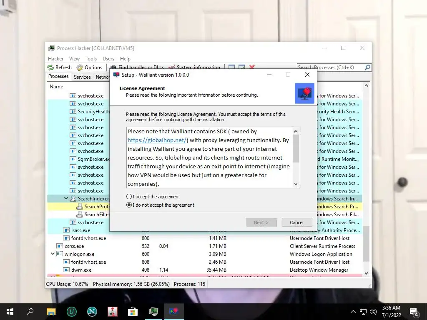This screenshot has width=427, height=320.
Task: Open the notification center icon
Action: (414, 312)
